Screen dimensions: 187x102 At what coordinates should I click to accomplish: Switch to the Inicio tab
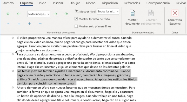click(x=43, y=3)
